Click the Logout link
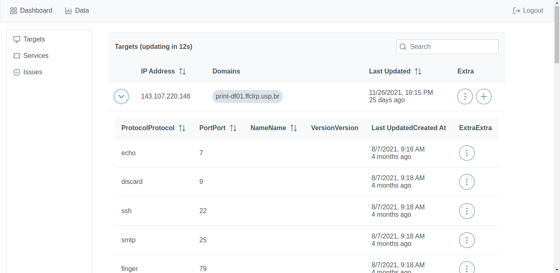This screenshot has width=560, height=273. click(528, 11)
